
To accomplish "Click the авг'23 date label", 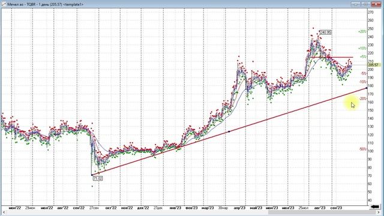I will tap(320, 208).
